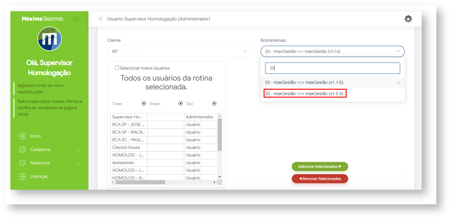Open the Licenças menu item
The width and height of the screenshot is (451, 219).
[x=39, y=176]
